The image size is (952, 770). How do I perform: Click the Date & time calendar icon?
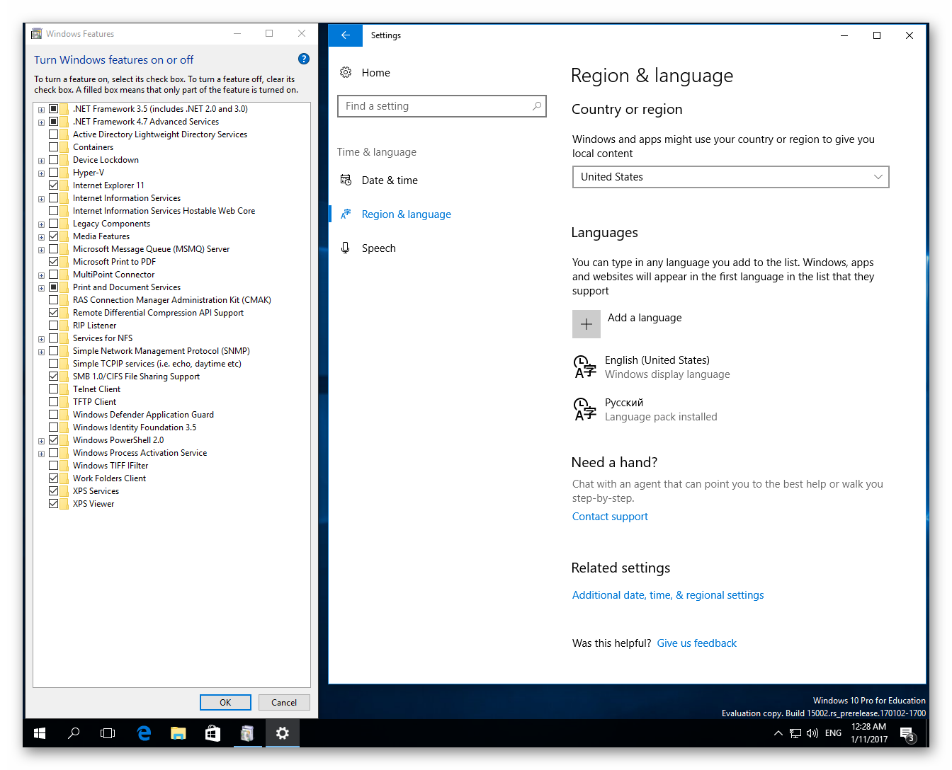point(346,180)
